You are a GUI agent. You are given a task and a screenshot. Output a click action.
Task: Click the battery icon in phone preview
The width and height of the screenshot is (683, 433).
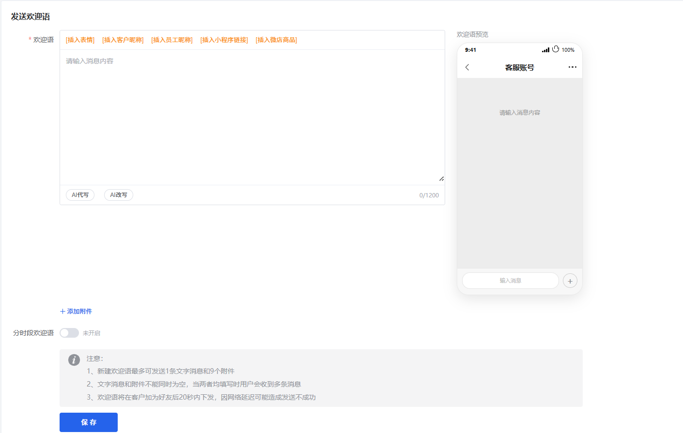pos(556,49)
